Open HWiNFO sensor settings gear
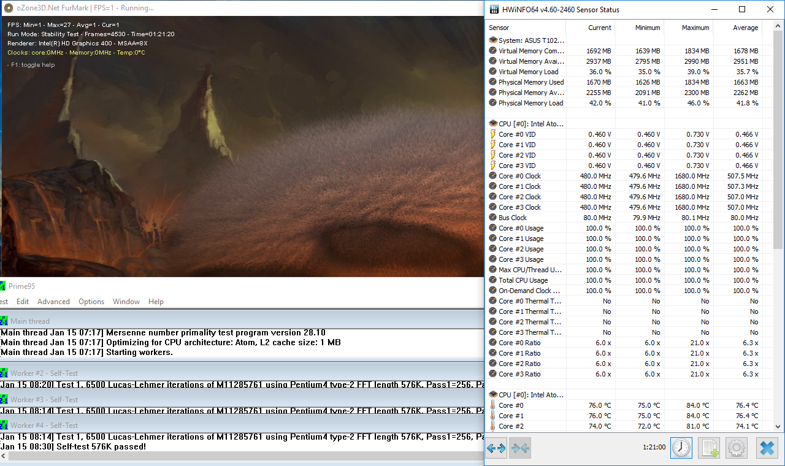 737,448
